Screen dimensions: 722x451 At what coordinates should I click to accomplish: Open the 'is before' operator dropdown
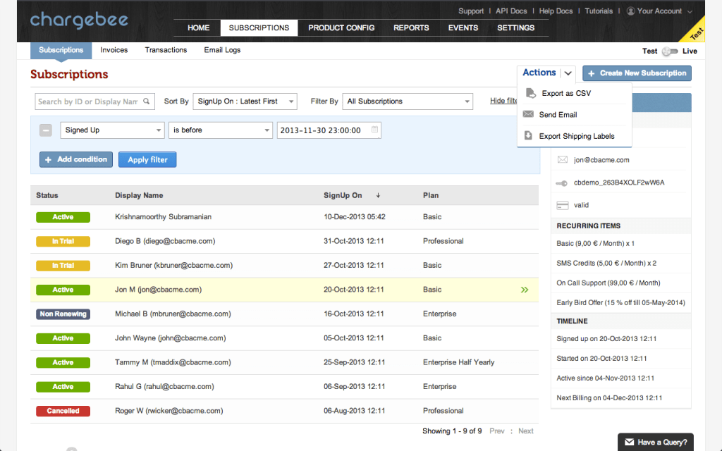[x=221, y=130]
